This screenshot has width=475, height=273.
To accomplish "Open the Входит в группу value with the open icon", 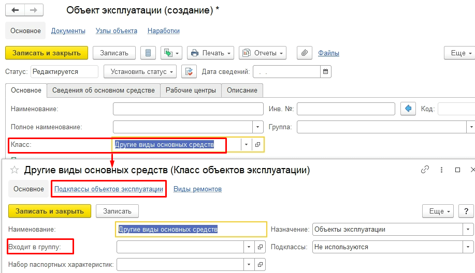I will click(260, 247).
